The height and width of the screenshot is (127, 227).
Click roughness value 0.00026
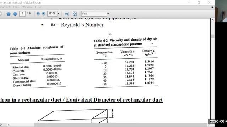52,73
